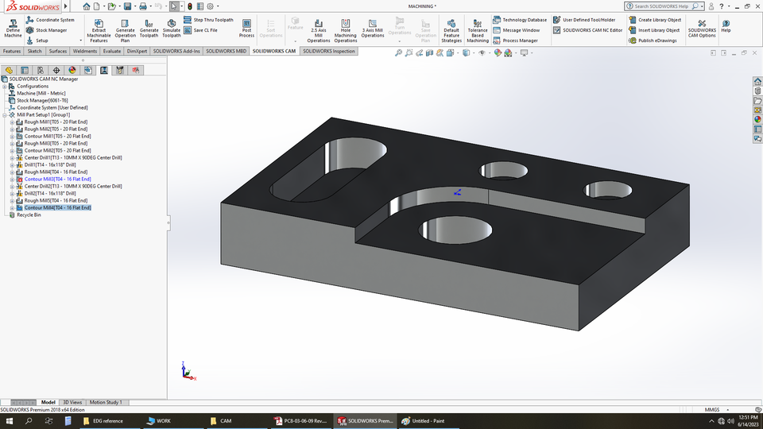The width and height of the screenshot is (763, 429).
Task: Open User Defined Tool/Holder
Action: click(584, 20)
